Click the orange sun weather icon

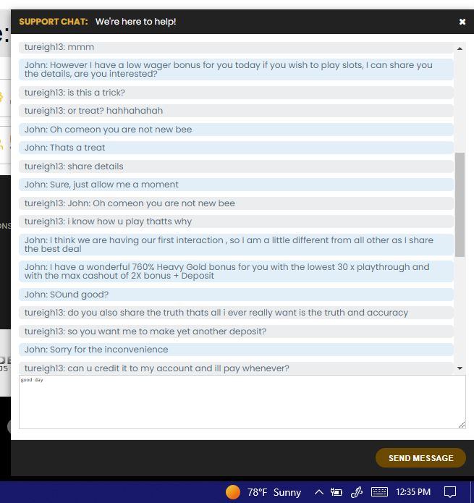tap(233, 492)
